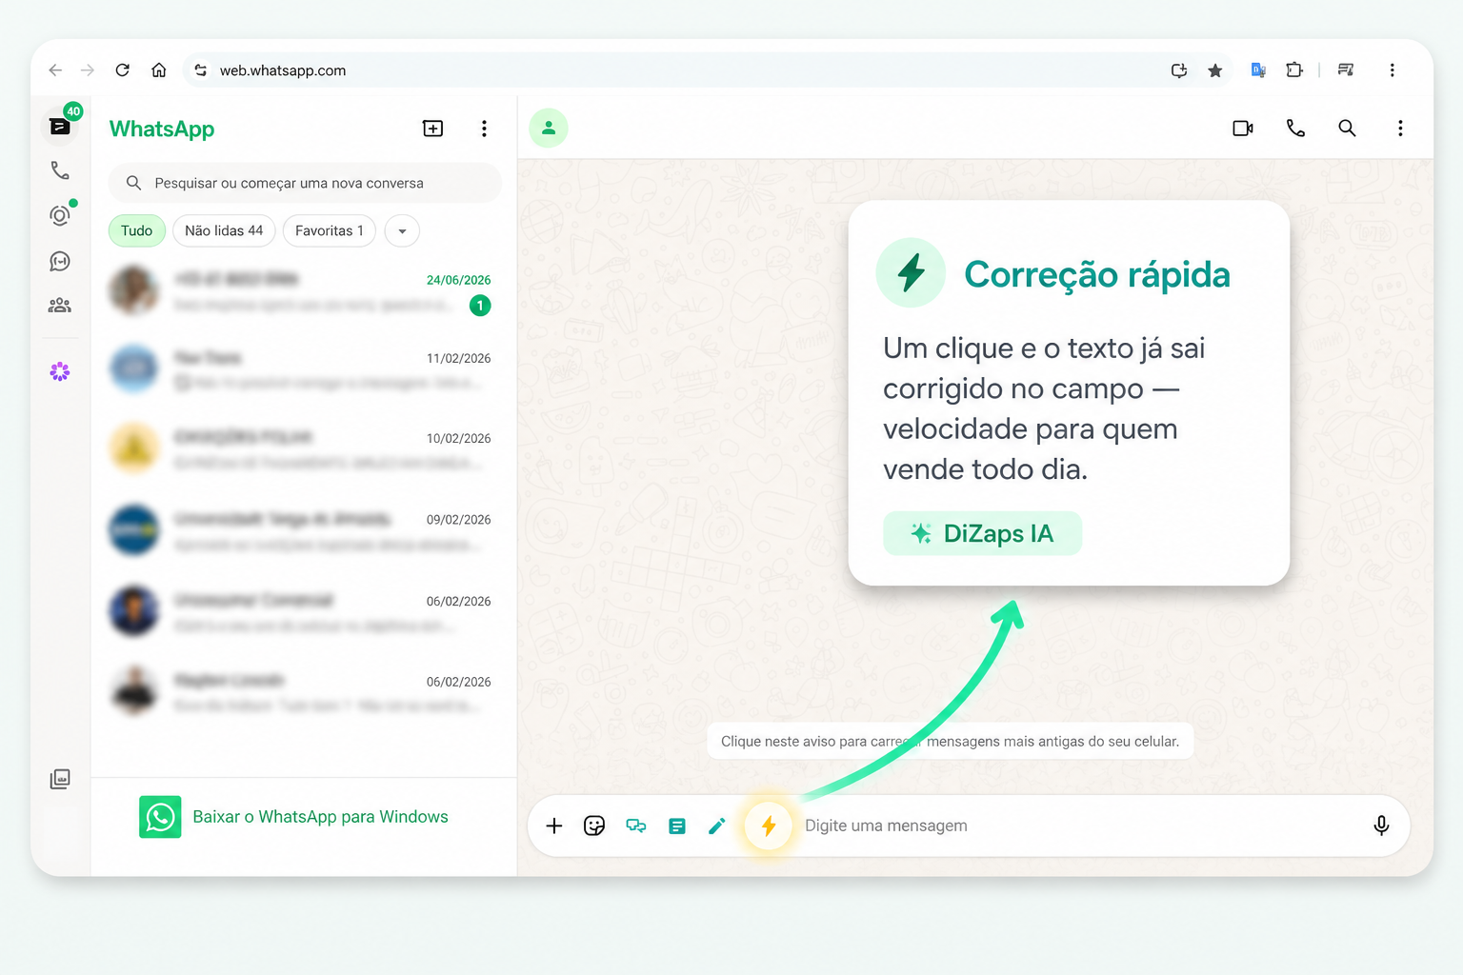Image resolution: width=1463 pixels, height=975 pixels.
Task: Go back in the browser
Action: point(55,70)
